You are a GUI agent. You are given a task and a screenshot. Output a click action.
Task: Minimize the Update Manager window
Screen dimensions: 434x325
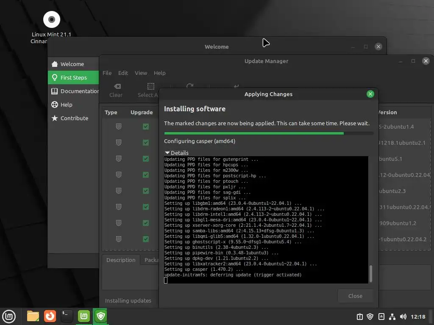pos(400,61)
